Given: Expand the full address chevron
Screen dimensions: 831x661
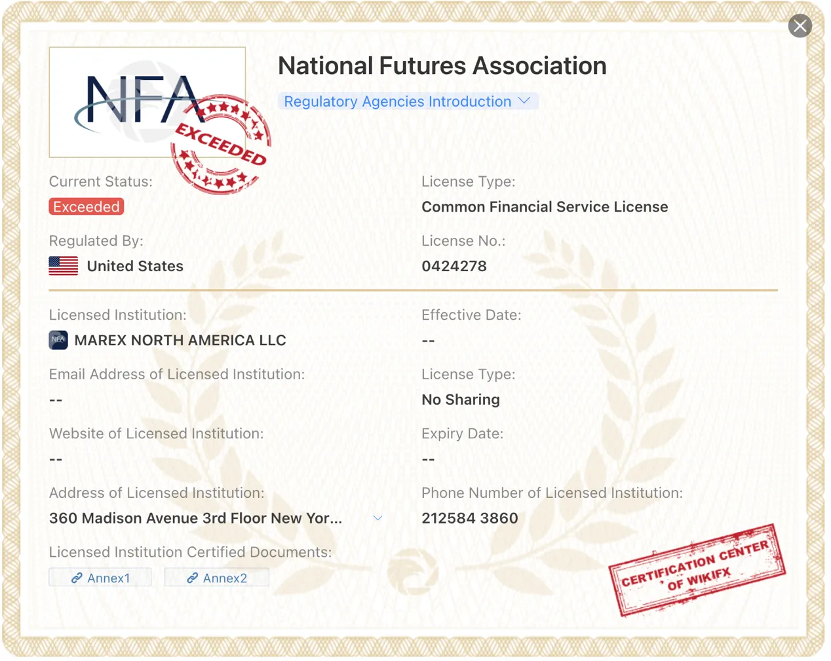Looking at the screenshot, I should [377, 518].
